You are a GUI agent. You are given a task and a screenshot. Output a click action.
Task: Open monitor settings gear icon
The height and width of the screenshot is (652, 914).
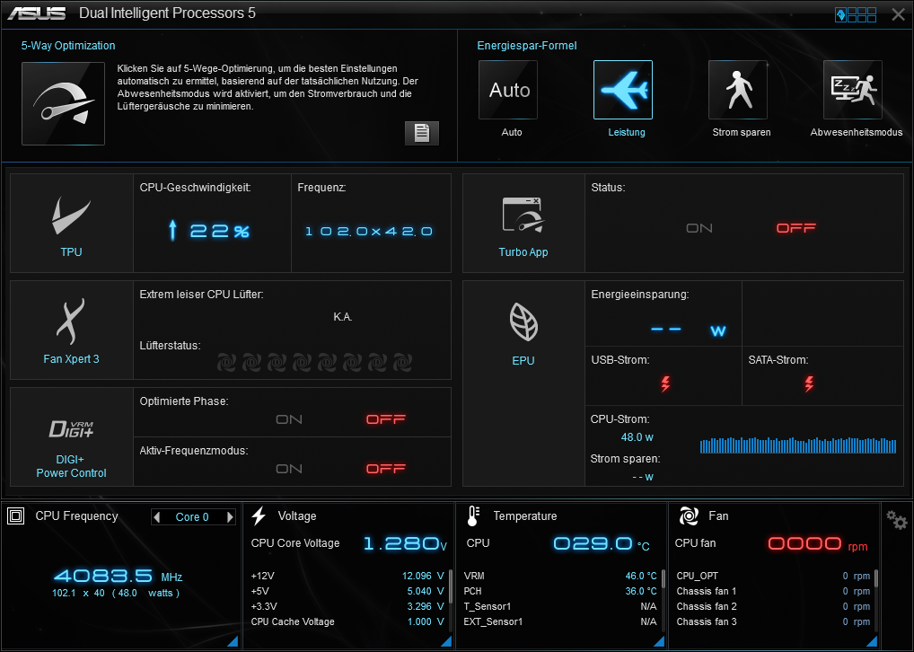tap(897, 519)
